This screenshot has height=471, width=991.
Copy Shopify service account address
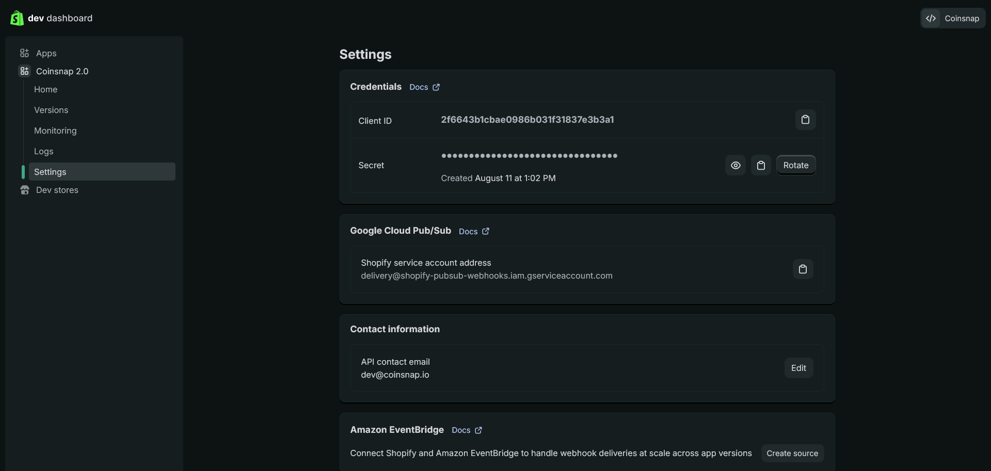[x=802, y=269]
